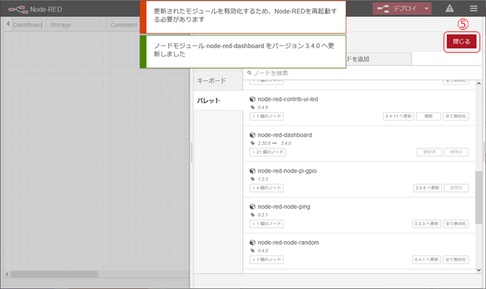
Task: Open the hamburger main menu
Action: (x=473, y=9)
